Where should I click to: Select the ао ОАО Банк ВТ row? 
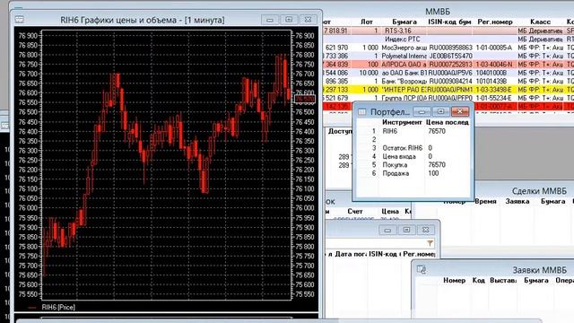[x=448, y=73]
